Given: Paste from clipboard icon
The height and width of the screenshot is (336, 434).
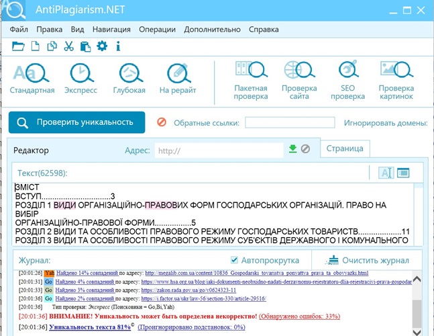Looking at the screenshot, I should (85, 46).
